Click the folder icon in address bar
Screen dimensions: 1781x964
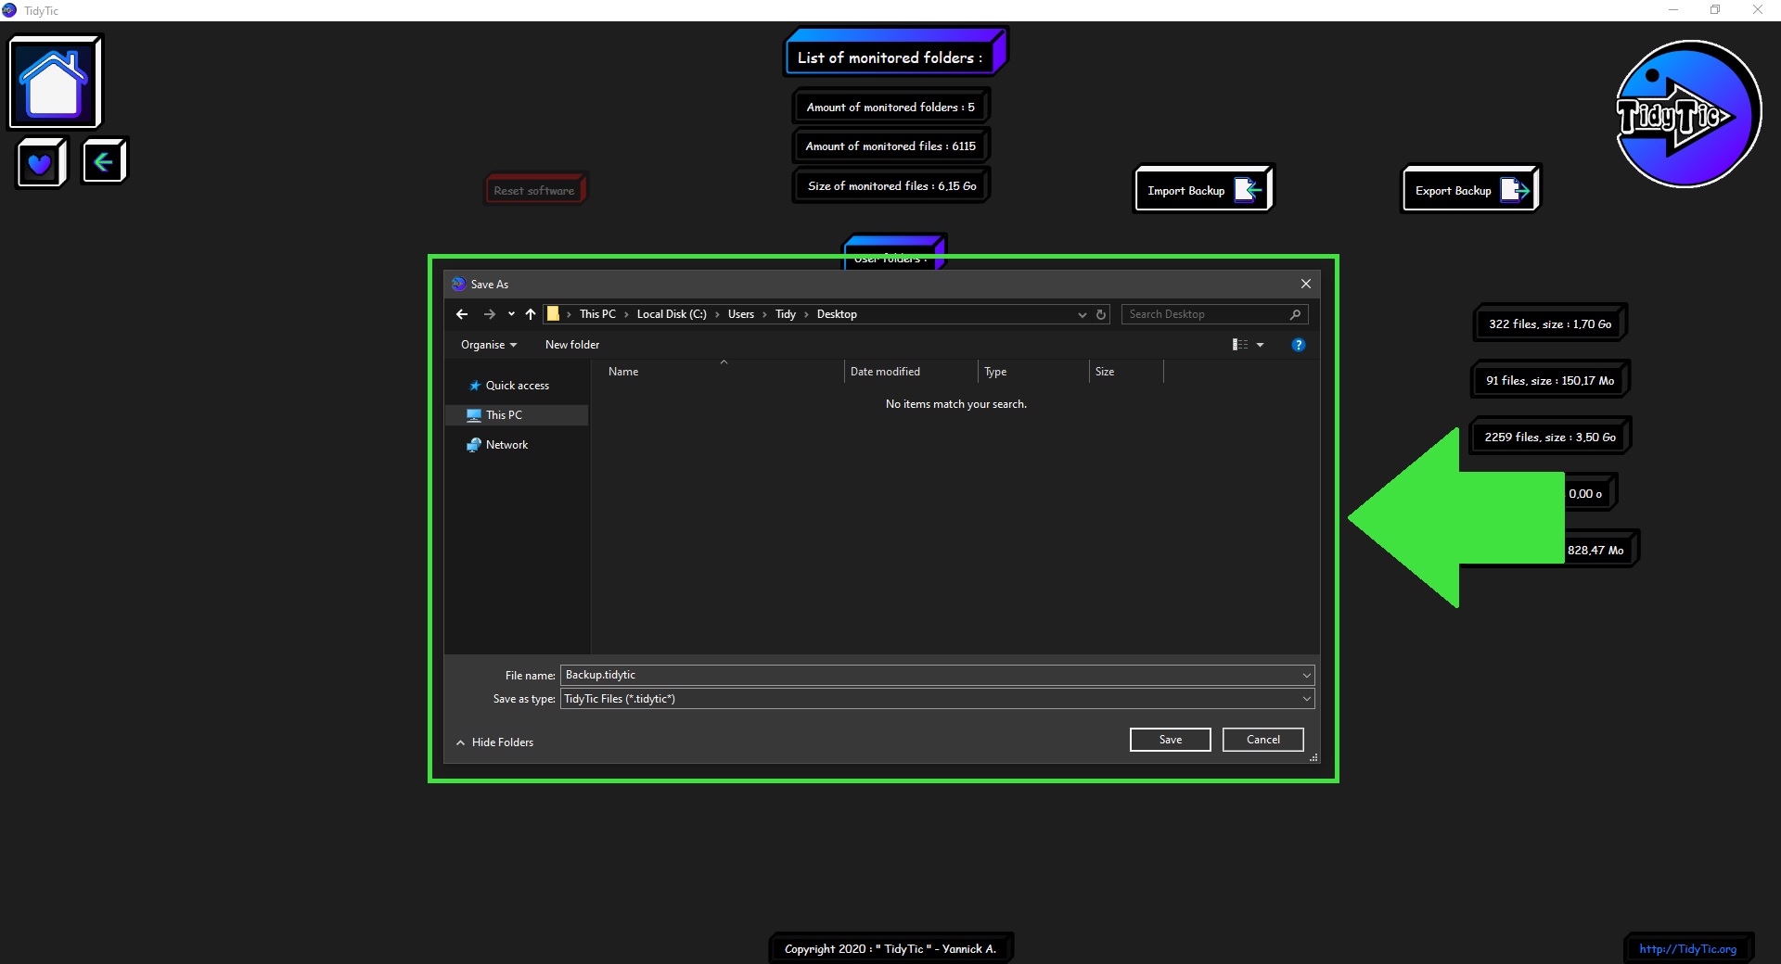pyautogui.click(x=553, y=314)
